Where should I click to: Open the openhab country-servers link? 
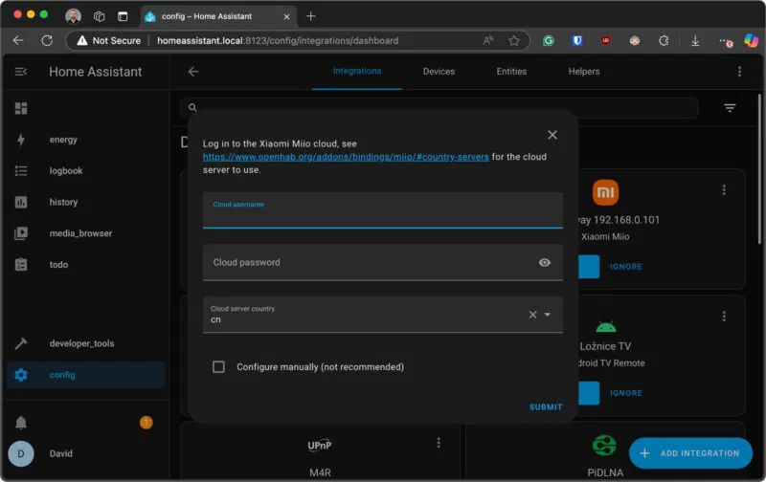pos(346,157)
